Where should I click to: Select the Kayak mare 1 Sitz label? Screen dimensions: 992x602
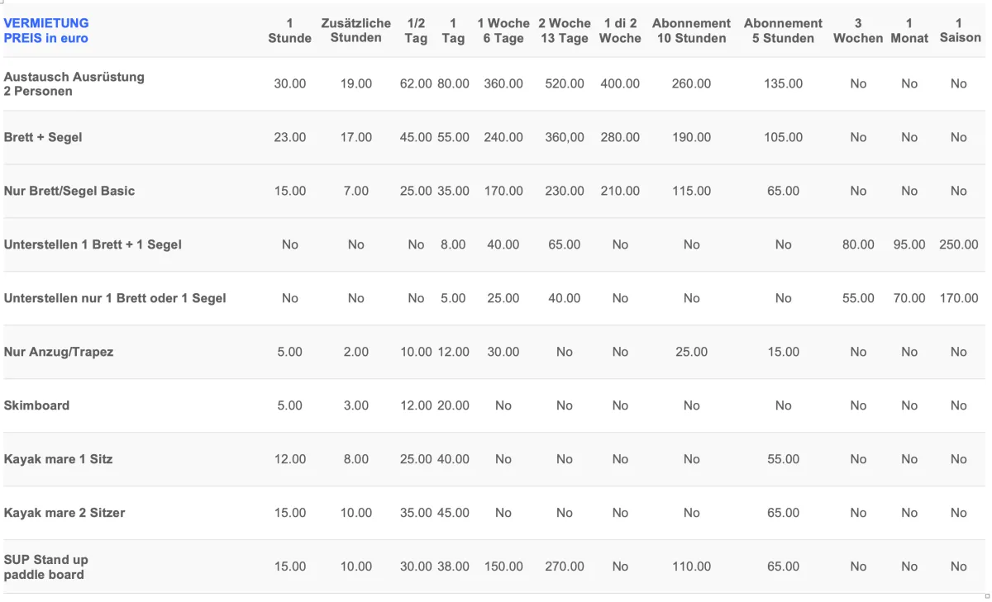click(x=58, y=459)
